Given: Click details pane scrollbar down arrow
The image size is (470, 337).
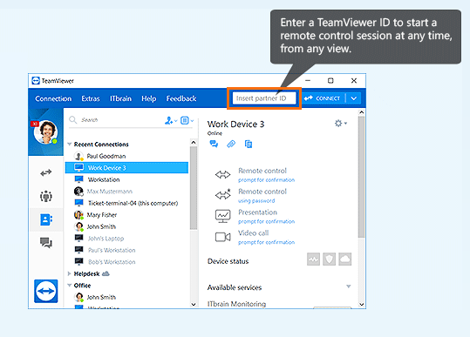Looking at the screenshot, I should [x=362, y=304].
